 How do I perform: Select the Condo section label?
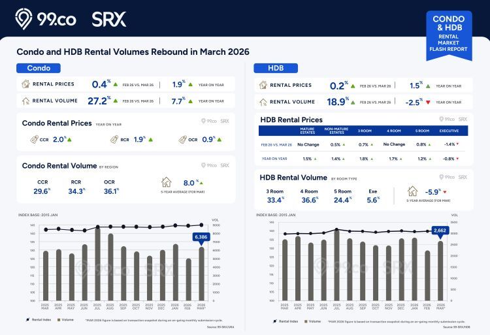[x=39, y=68]
